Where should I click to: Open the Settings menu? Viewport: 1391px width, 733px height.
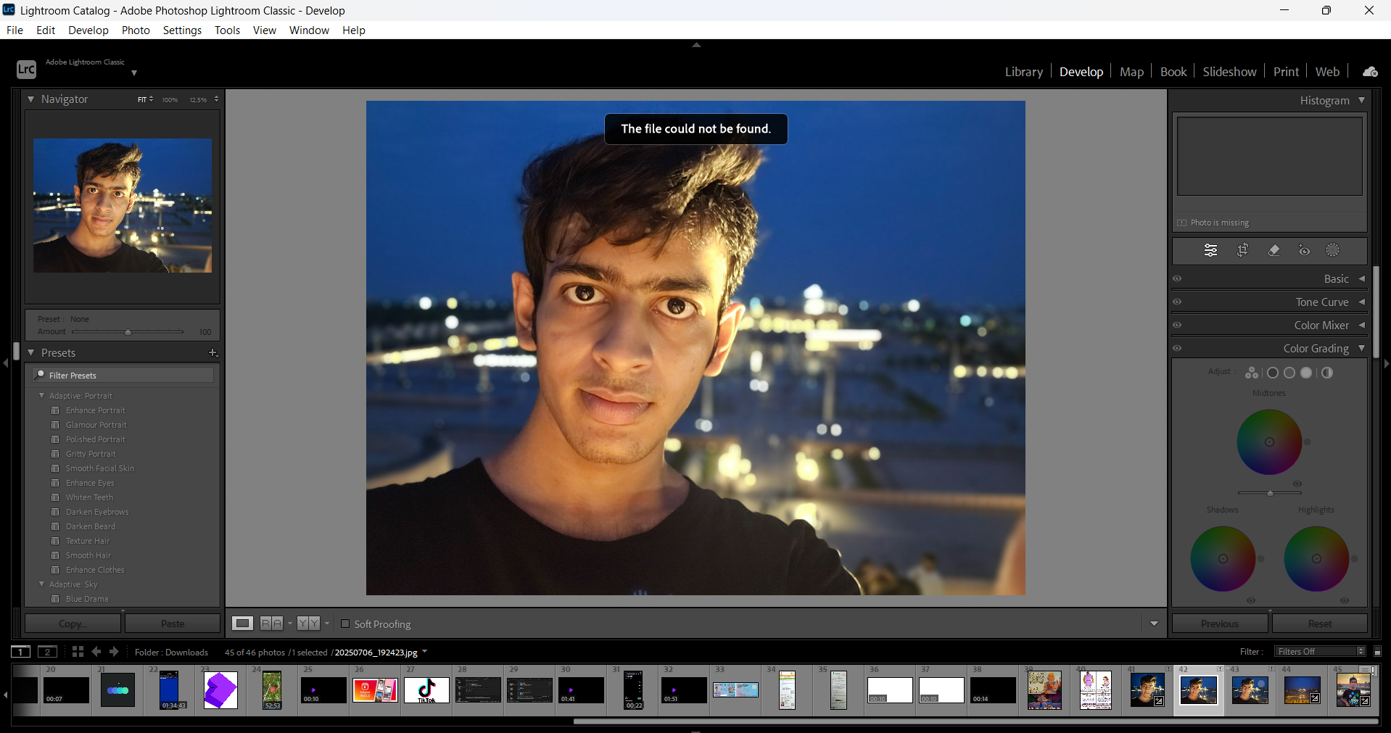coord(182,30)
